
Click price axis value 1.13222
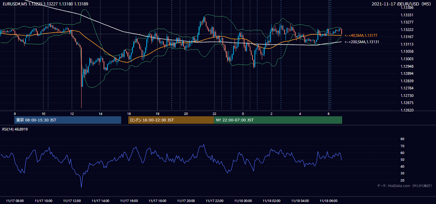pos(407,30)
